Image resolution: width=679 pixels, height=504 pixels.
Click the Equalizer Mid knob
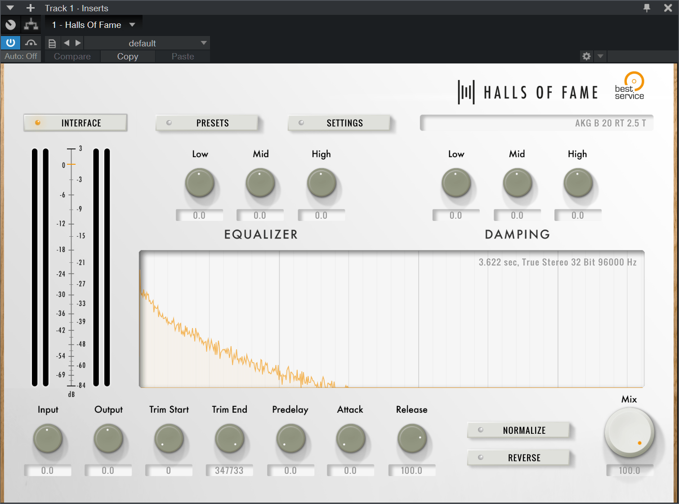[260, 183]
